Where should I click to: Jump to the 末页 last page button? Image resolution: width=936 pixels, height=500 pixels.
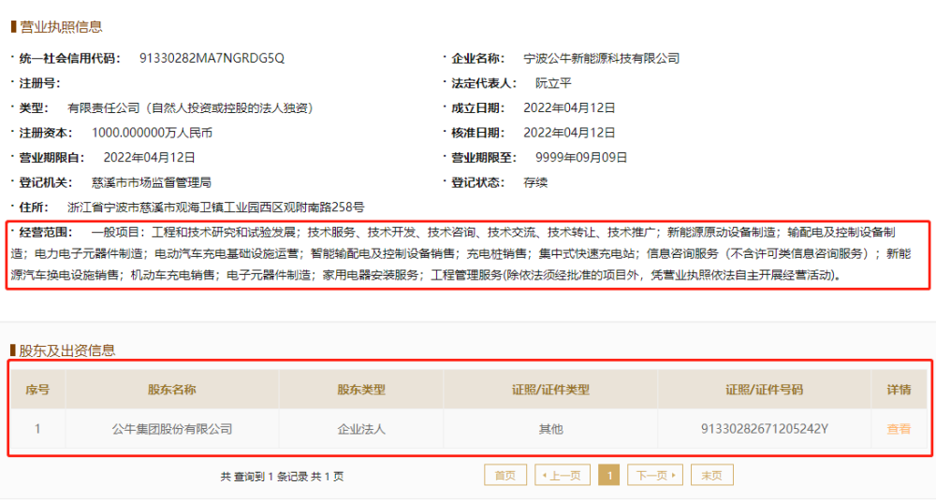711,475
